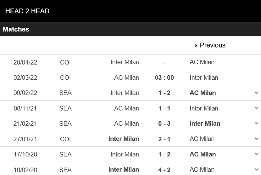Click the 2 - 1 score
The width and height of the screenshot is (261, 175).
[x=164, y=139]
